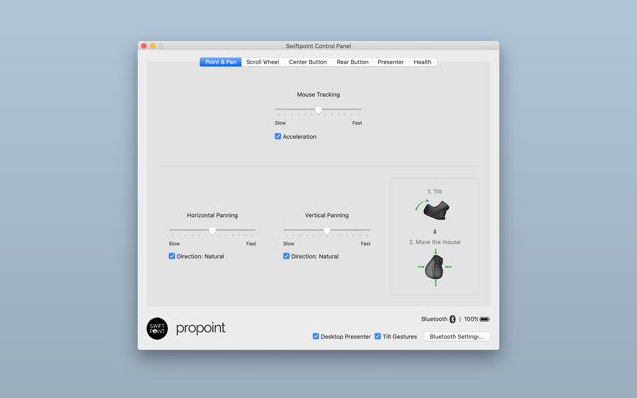The image size is (637, 398).
Task: Click the '2. Move the mouse' text
Action: pyautogui.click(x=434, y=242)
